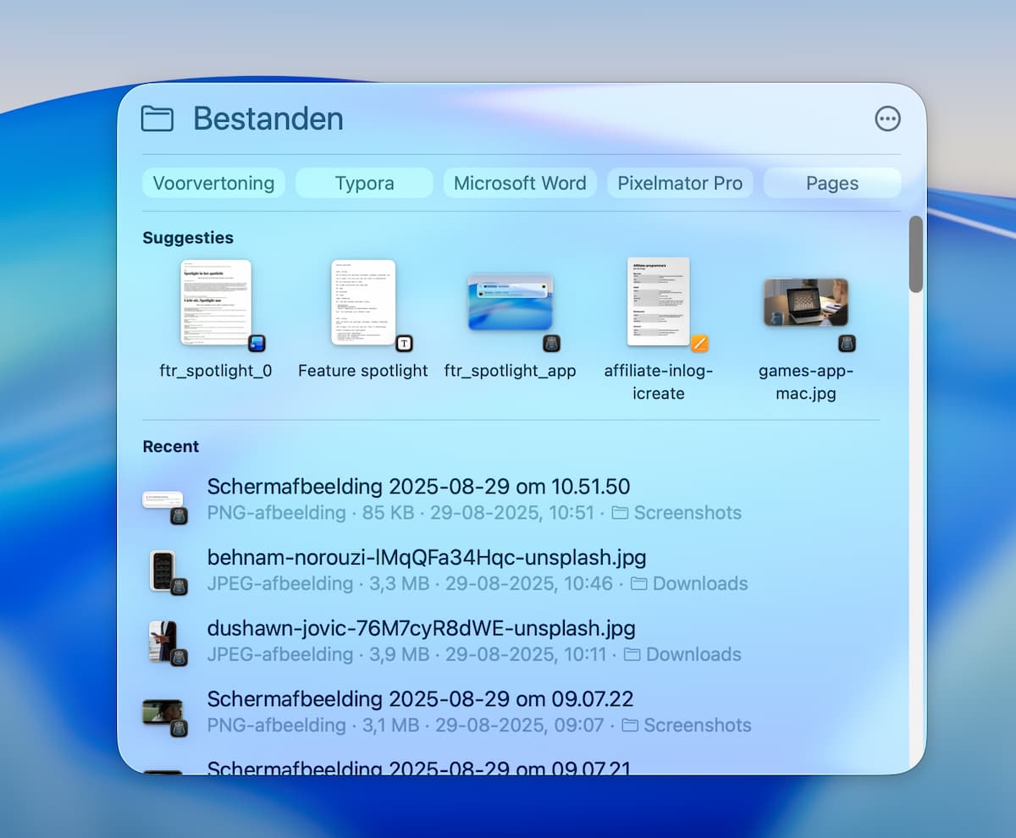This screenshot has width=1016, height=838.
Task: Open Schermafbeelding 2025-08-29 om 10.51.50
Action: point(418,487)
